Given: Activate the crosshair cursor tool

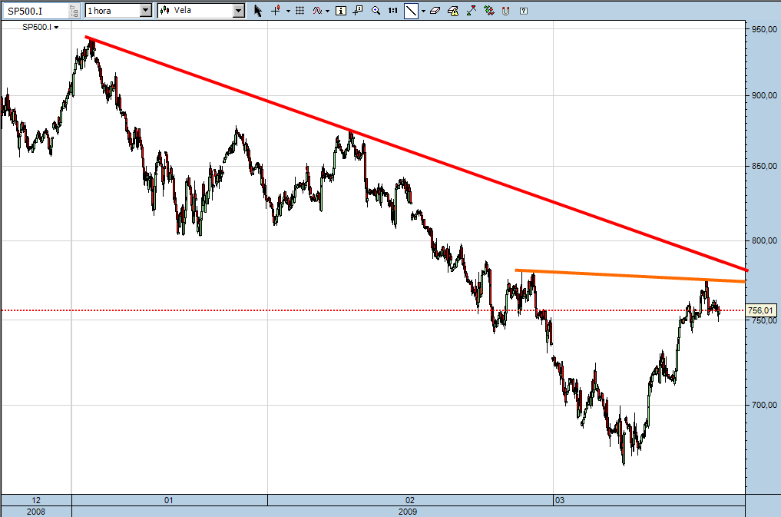Looking at the screenshot, I should (x=276, y=11).
